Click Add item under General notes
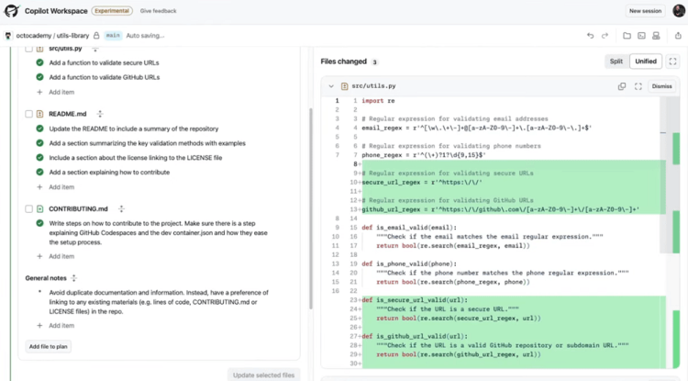Image resolution: width=688 pixels, height=381 pixels. point(56,326)
